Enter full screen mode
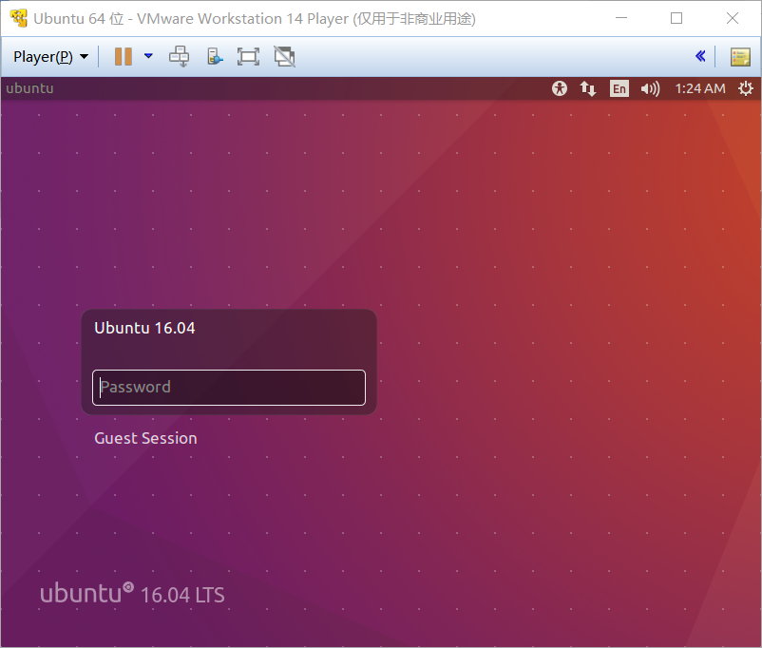 (x=248, y=57)
